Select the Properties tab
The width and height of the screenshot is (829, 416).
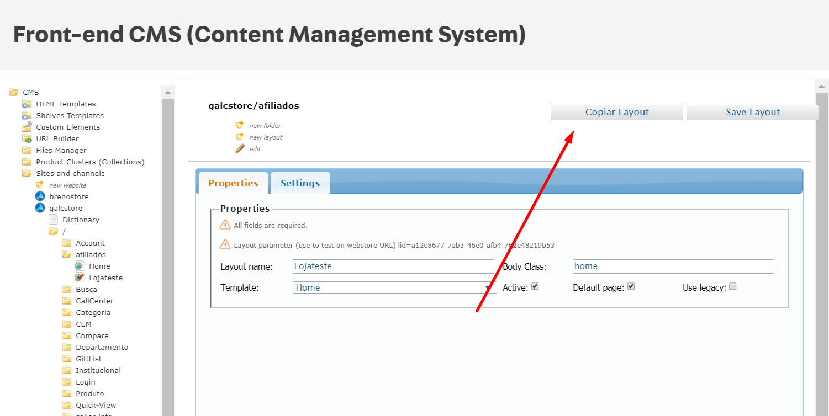[x=233, y=183]
